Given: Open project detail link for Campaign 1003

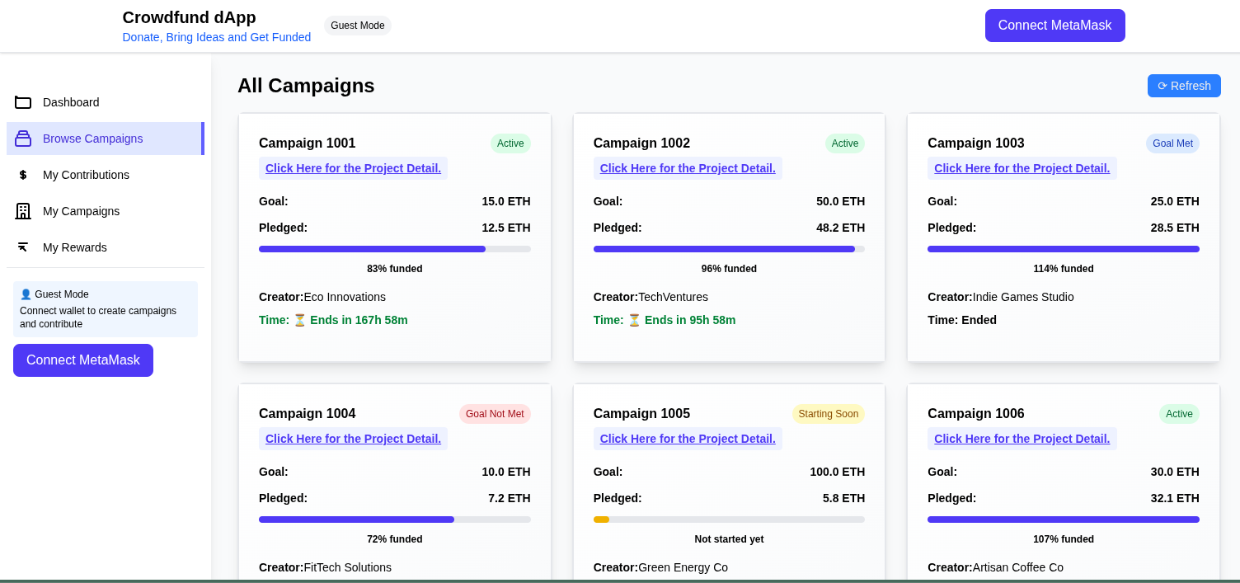Looking at the screenshot, I should coord(1022,168).
